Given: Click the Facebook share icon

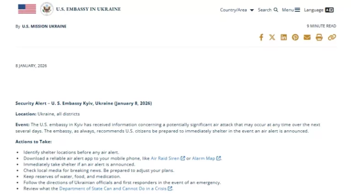Looking at the screenshot, I should (261, 37).
